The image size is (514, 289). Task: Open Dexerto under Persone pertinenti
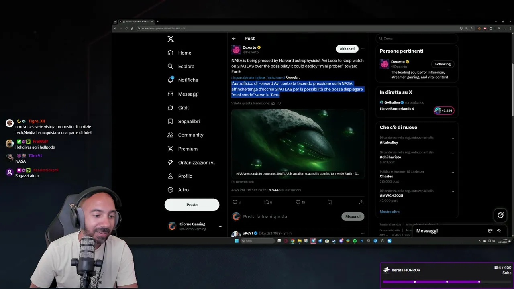(x=398, y=62)
